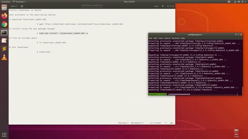Click the 'rm teamviewer_amd64.deb' line
Viewport: 248px width, 139px height.
[x=51, y=42]
